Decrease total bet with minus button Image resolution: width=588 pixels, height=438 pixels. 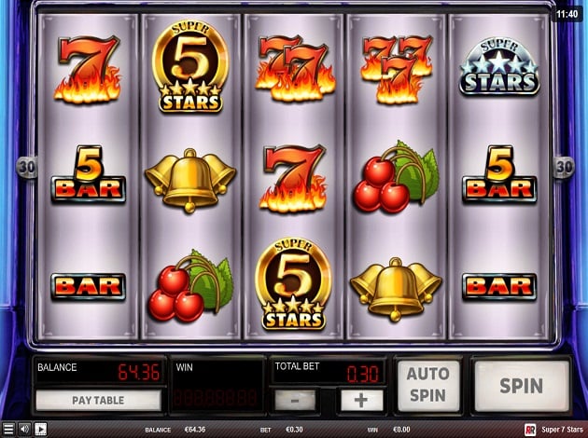pos(295,400)
